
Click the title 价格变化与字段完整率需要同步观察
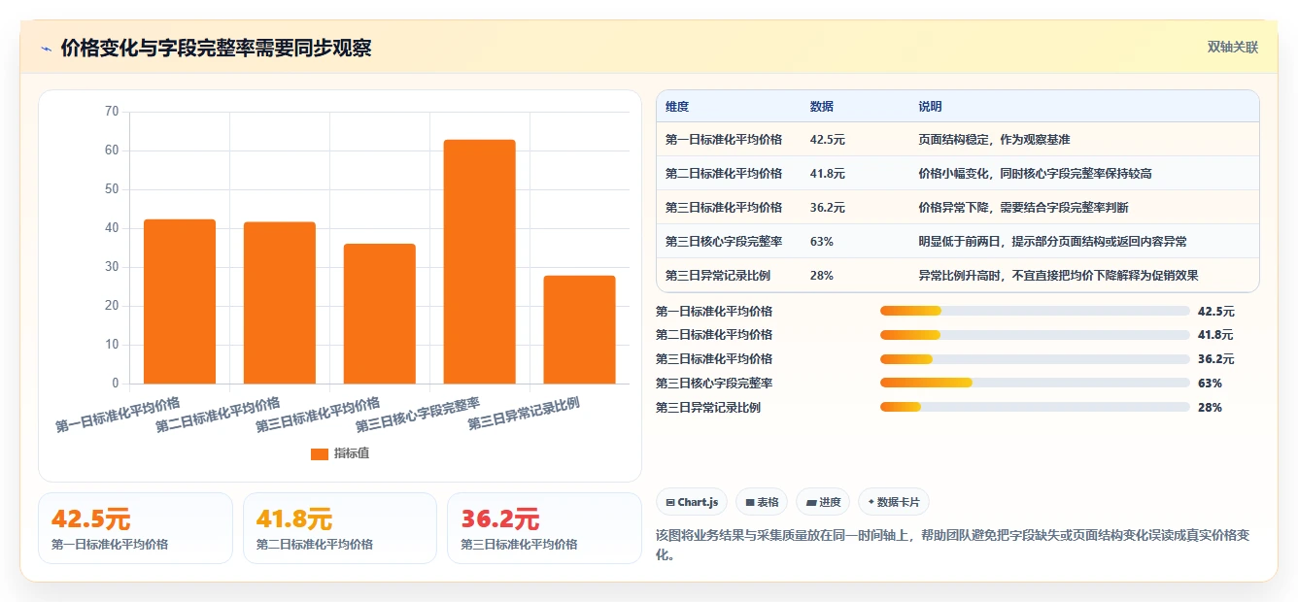[216, 49]
